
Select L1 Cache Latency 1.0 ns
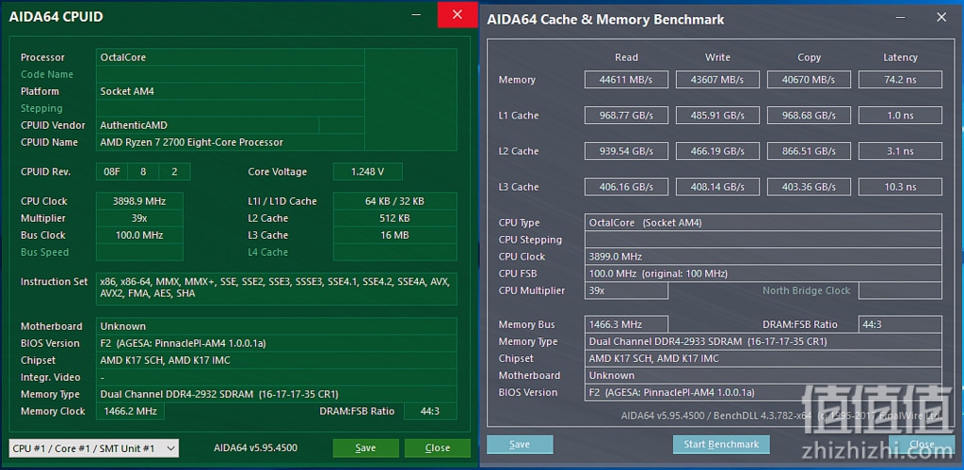[900, 116]
